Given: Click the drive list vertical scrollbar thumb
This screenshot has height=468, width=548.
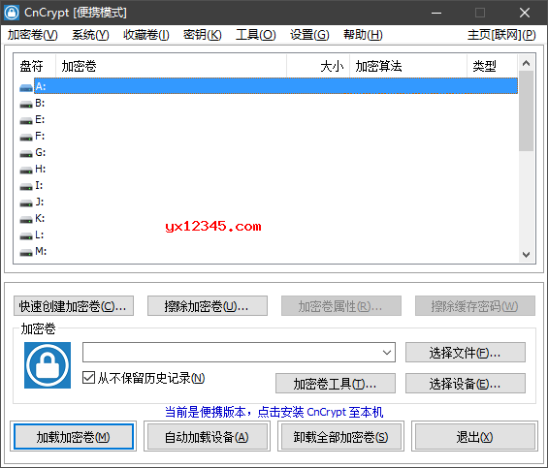Looking at the screenshot, I should tap(526, 110).
